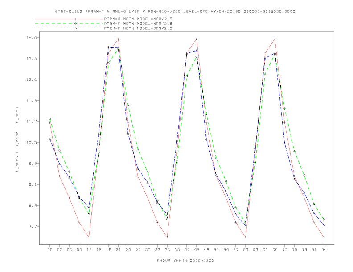
Task: Click x-axis forecast hour label 75
Action: [x=295, y=250]
